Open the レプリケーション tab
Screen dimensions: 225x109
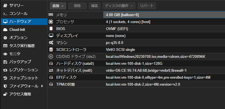24,70
